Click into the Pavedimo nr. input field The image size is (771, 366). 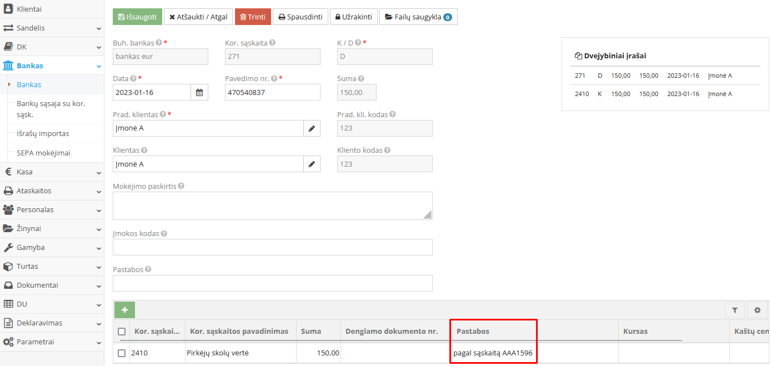(x=272, y=93)
